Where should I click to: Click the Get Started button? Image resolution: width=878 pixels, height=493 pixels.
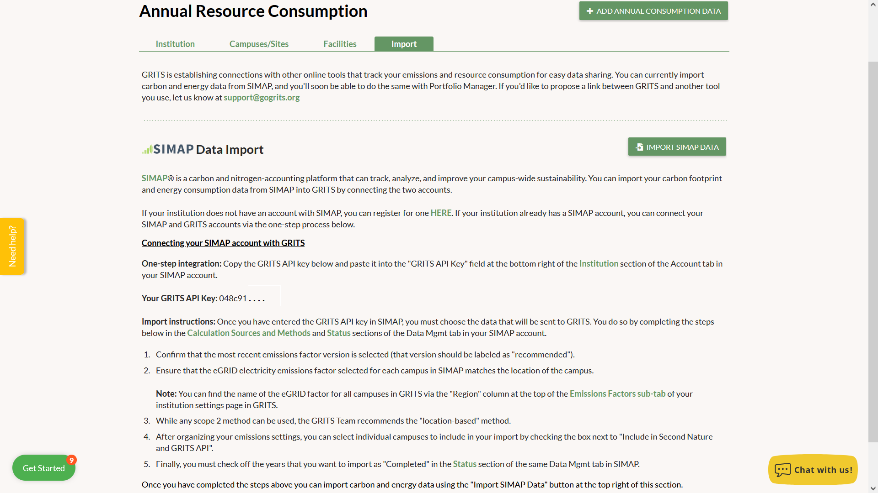[x=44, y=468]
